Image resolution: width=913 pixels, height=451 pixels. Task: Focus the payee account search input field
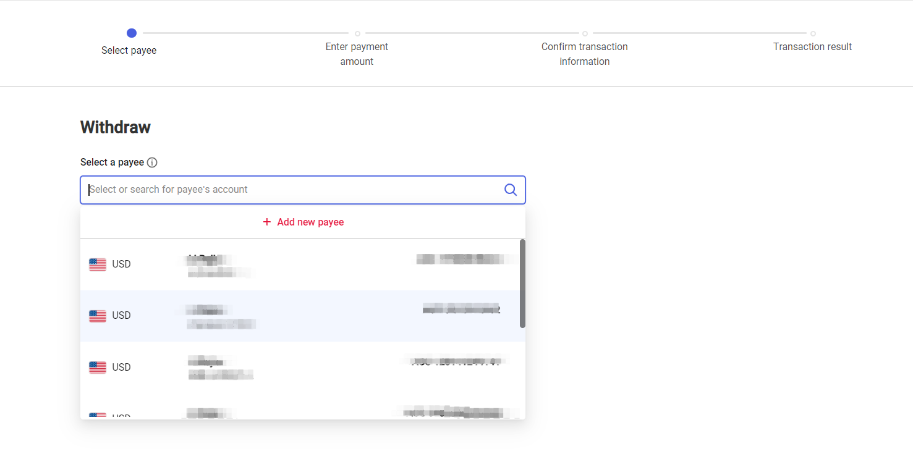(x=294, y=190)
